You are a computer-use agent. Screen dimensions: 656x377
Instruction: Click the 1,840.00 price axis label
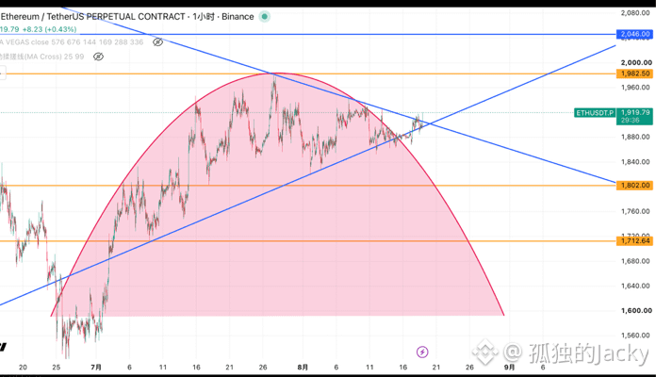(x=635, y=162)
